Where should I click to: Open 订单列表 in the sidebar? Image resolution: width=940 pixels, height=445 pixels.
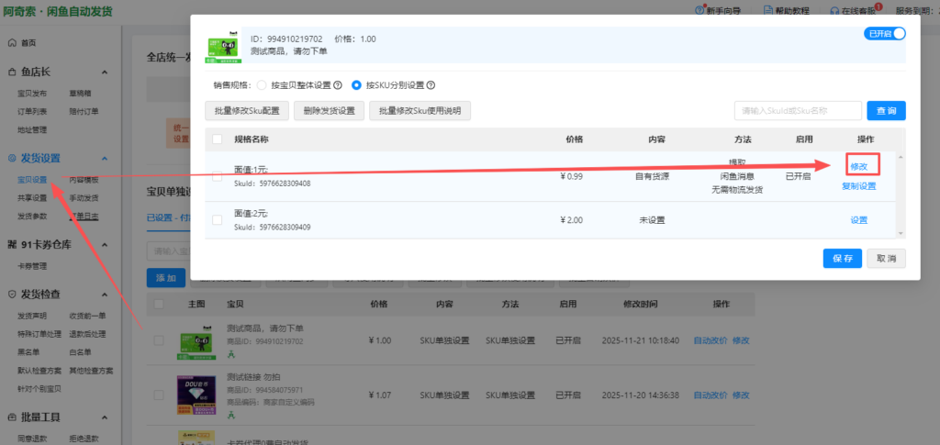coord(32,111)
